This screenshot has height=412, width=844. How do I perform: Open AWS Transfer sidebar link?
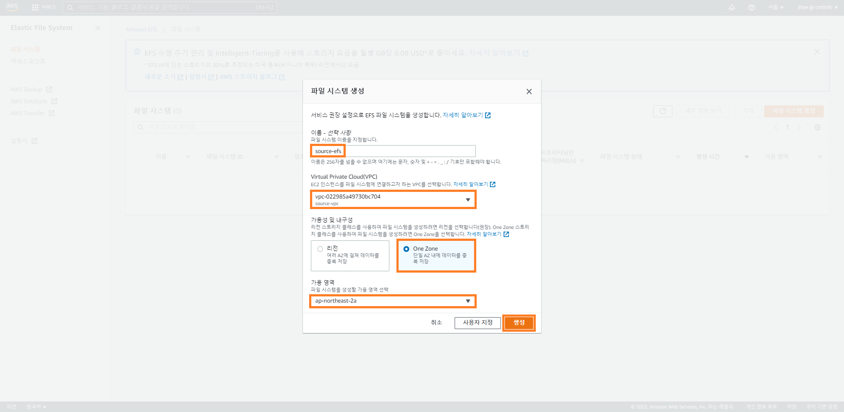(28, 113)
